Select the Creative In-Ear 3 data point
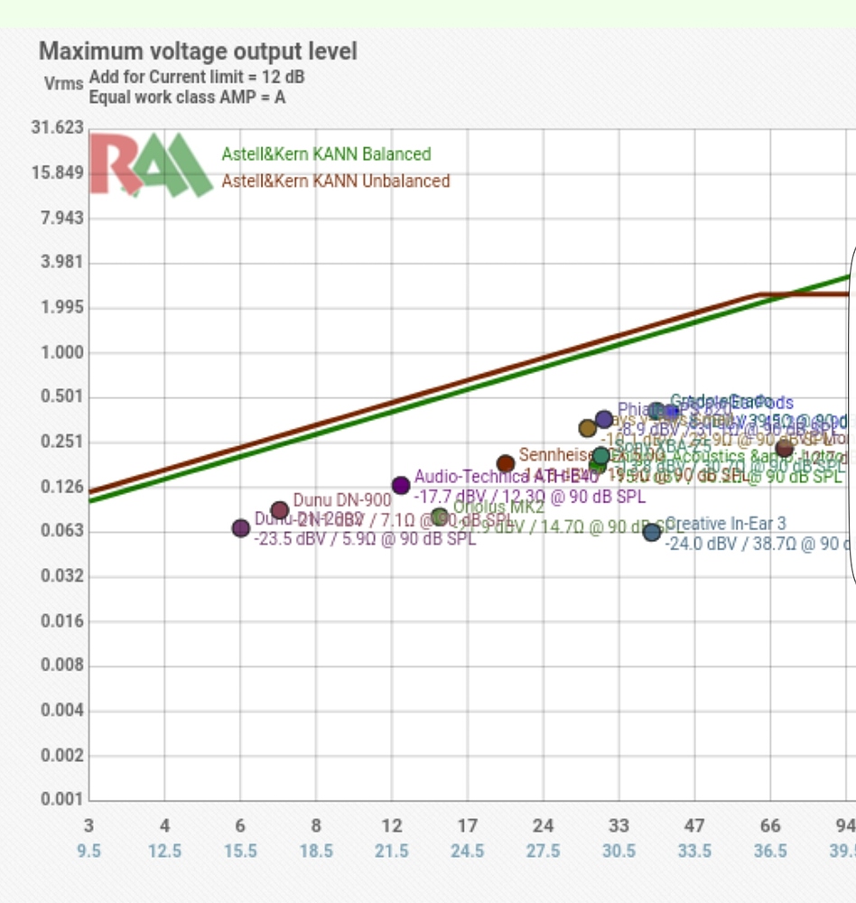The height and width of the screenshot is (903, 856). (652, 532)
